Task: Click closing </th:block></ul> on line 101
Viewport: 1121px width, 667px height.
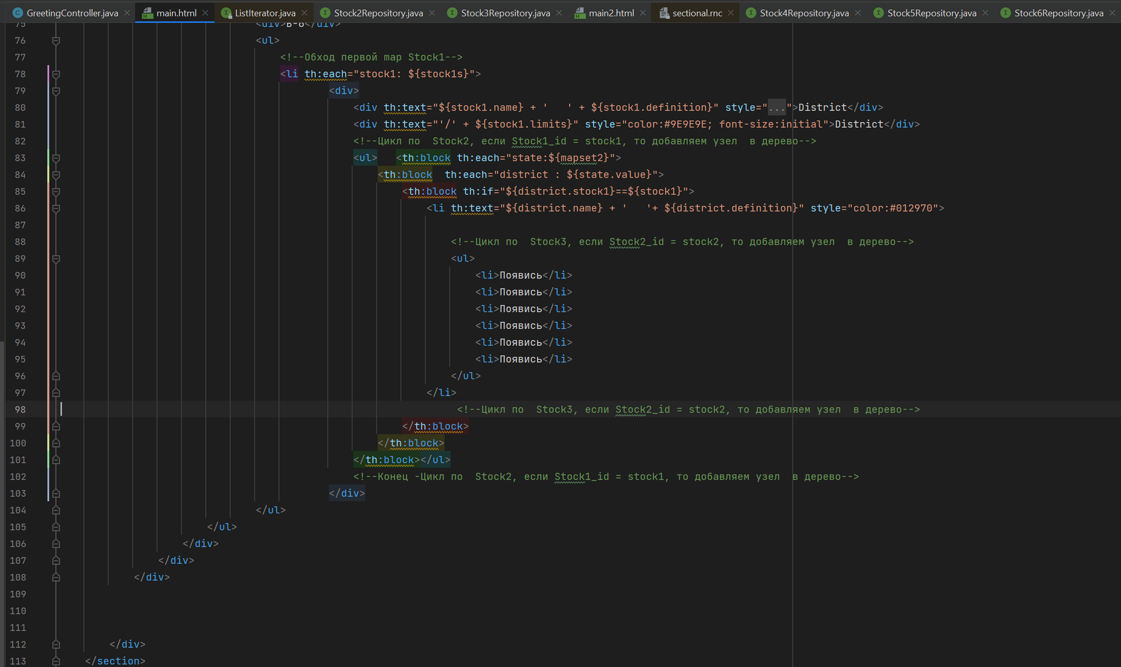Action: click(x=402, y=460)
